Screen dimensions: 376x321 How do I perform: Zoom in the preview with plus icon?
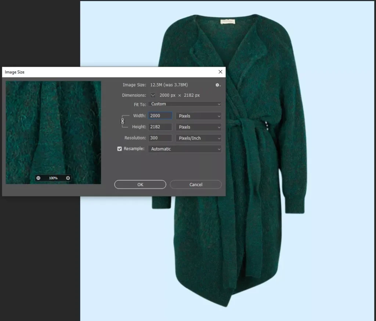tap(68, 178)
